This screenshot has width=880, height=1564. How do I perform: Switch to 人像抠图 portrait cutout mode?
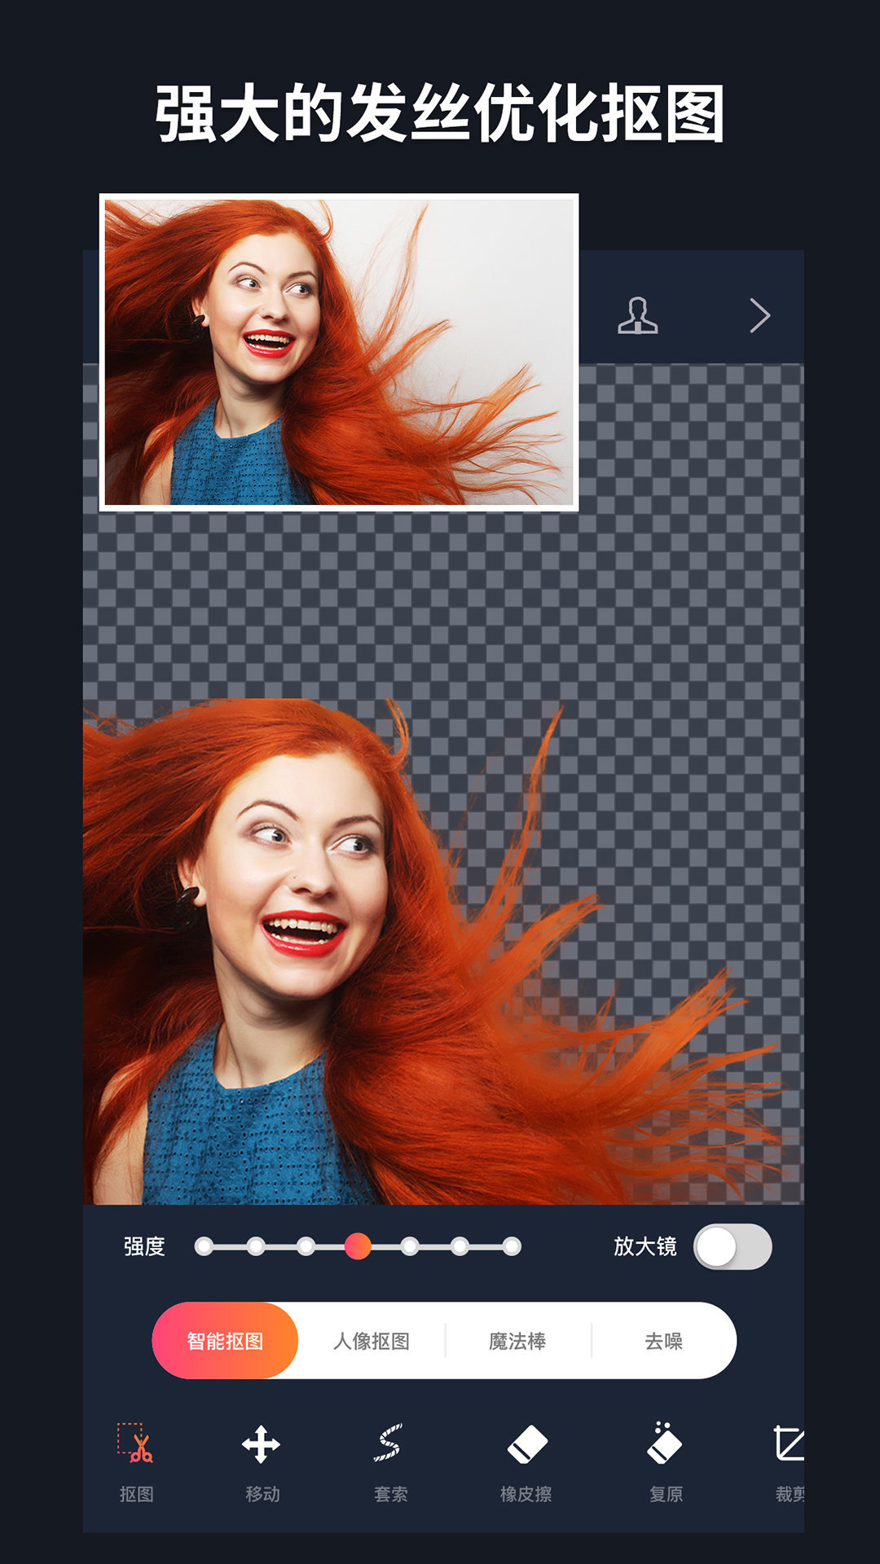[372, 1341]
